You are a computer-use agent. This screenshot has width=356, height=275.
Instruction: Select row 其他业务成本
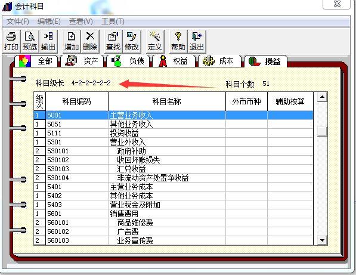tap(174, 196)
